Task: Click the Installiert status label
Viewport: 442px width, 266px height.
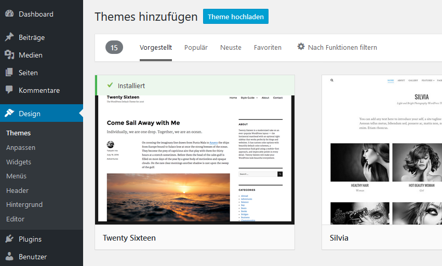Action: [x=131, y=86]
